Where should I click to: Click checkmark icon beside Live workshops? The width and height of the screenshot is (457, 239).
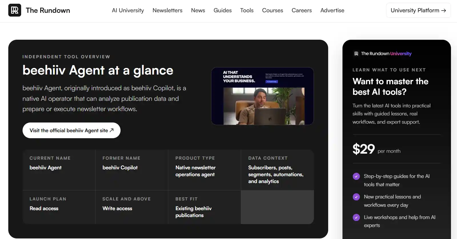pos(356,217)
